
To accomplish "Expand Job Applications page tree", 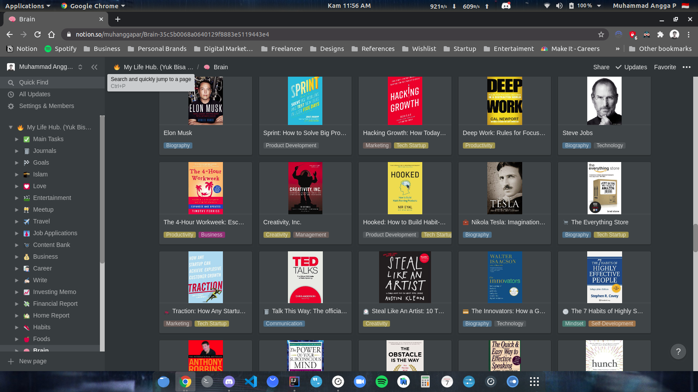I will click(x=17, y=233).
